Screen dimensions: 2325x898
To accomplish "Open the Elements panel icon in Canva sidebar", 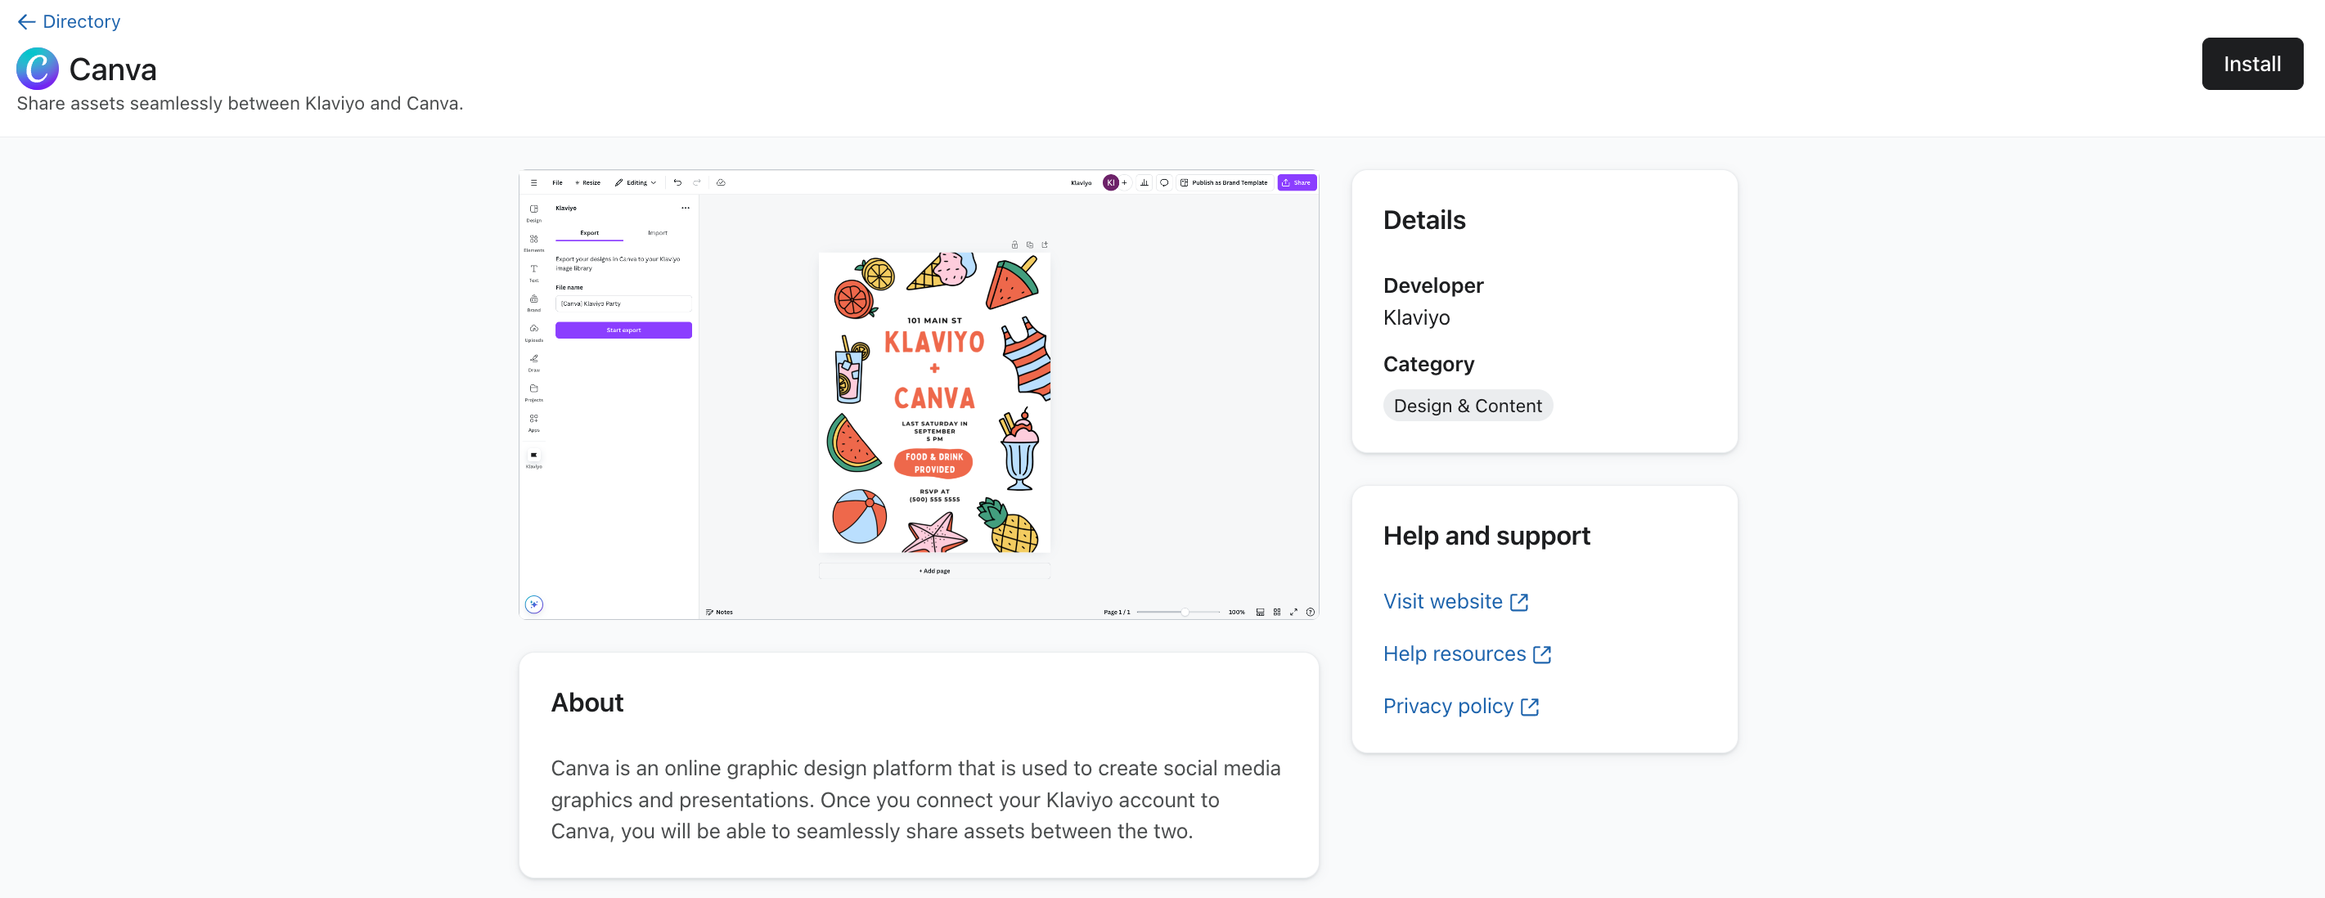I will tap(533, 240).
